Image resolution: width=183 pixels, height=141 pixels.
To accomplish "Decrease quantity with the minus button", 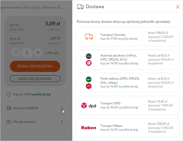I will (16, 53).
